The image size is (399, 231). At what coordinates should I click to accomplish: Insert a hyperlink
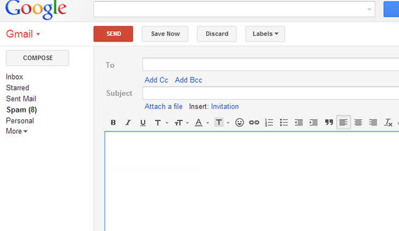(254, 122)
